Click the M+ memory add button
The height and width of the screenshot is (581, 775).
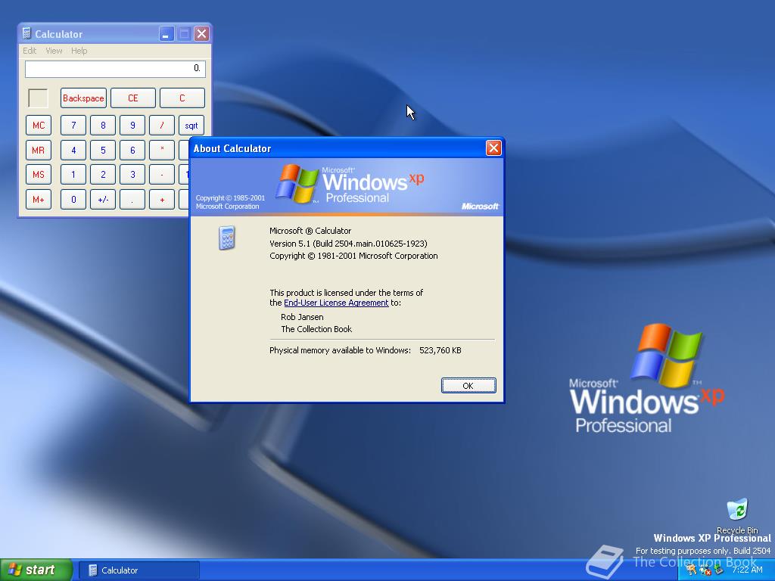tap(39, 200)
